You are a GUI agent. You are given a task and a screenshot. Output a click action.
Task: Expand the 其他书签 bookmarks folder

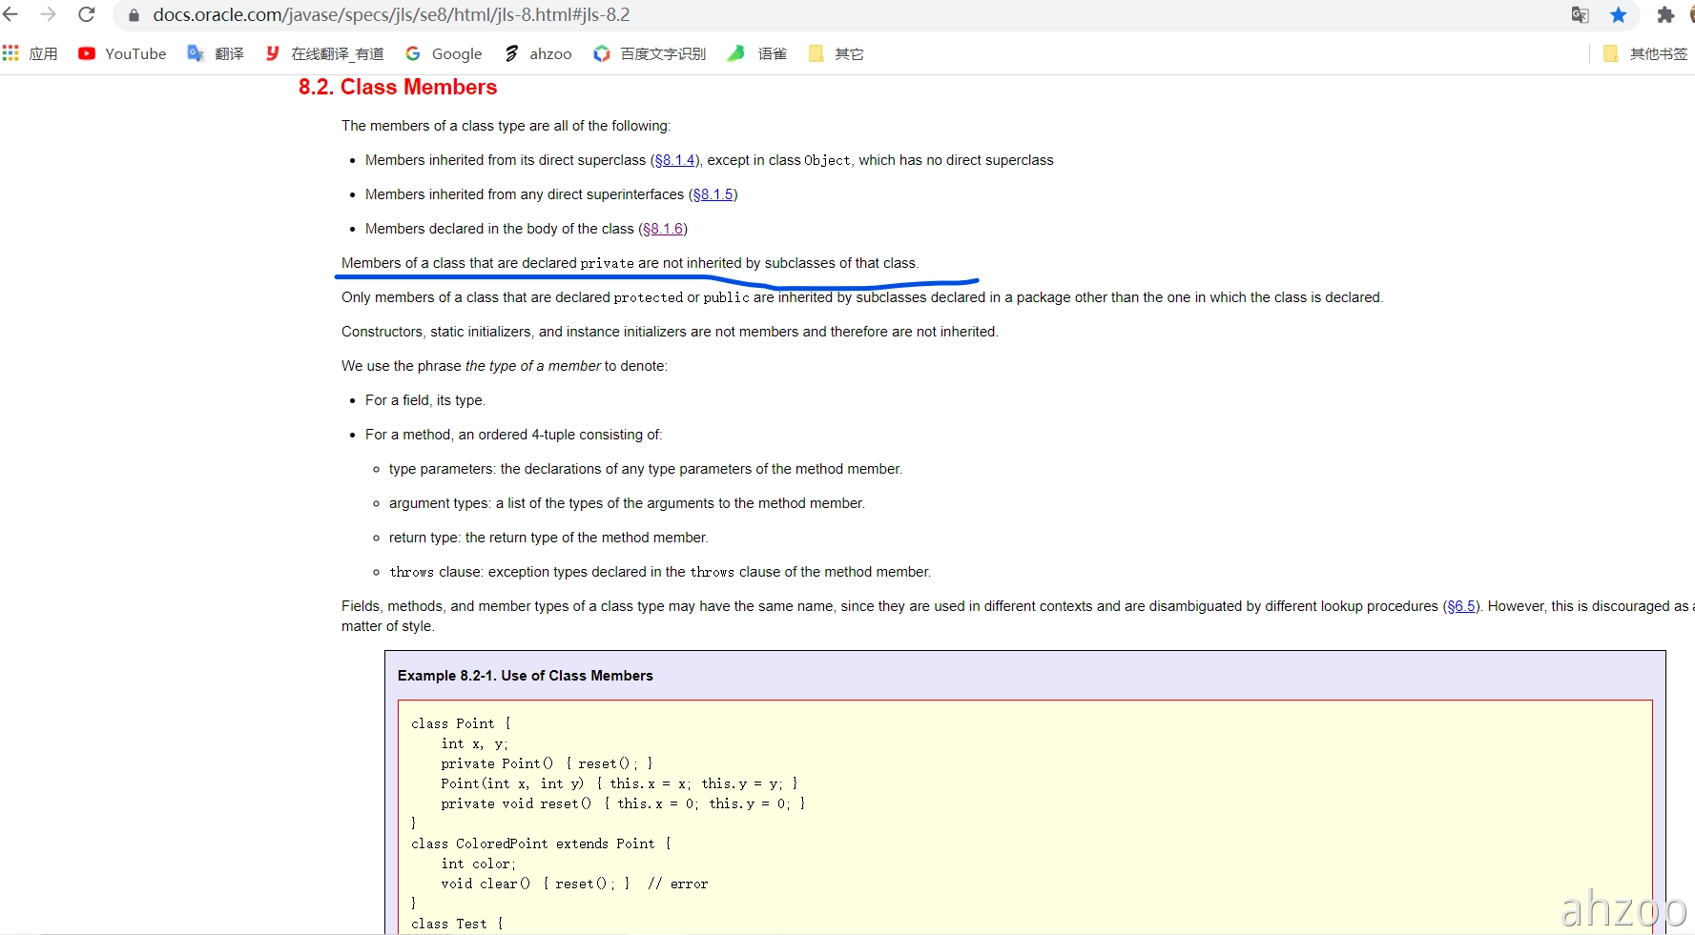click(1645, 53)
